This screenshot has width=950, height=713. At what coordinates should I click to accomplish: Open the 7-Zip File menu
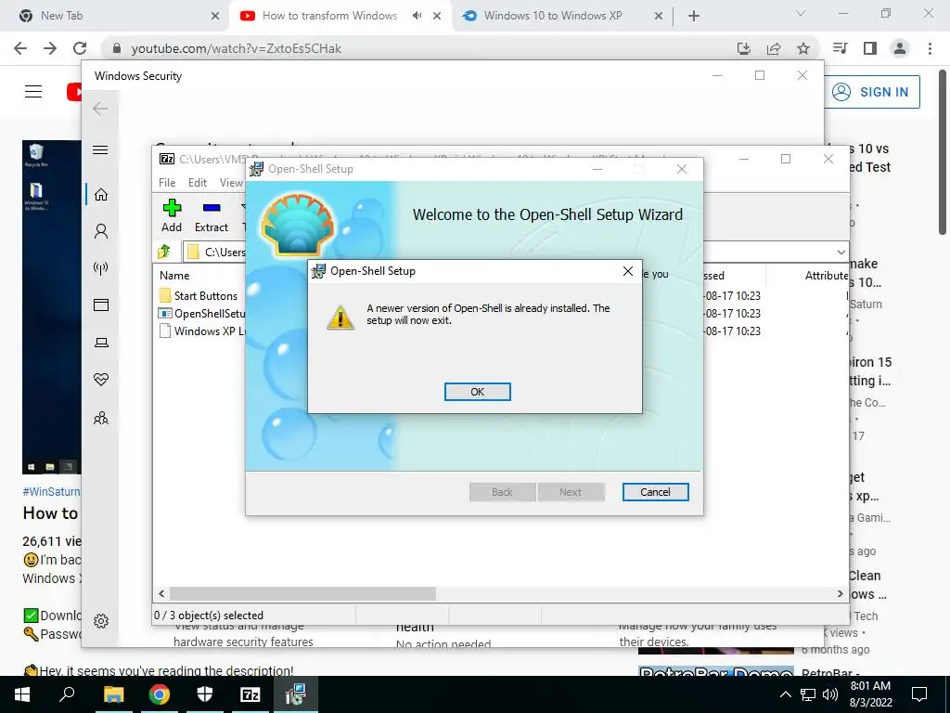click(167, 183)
